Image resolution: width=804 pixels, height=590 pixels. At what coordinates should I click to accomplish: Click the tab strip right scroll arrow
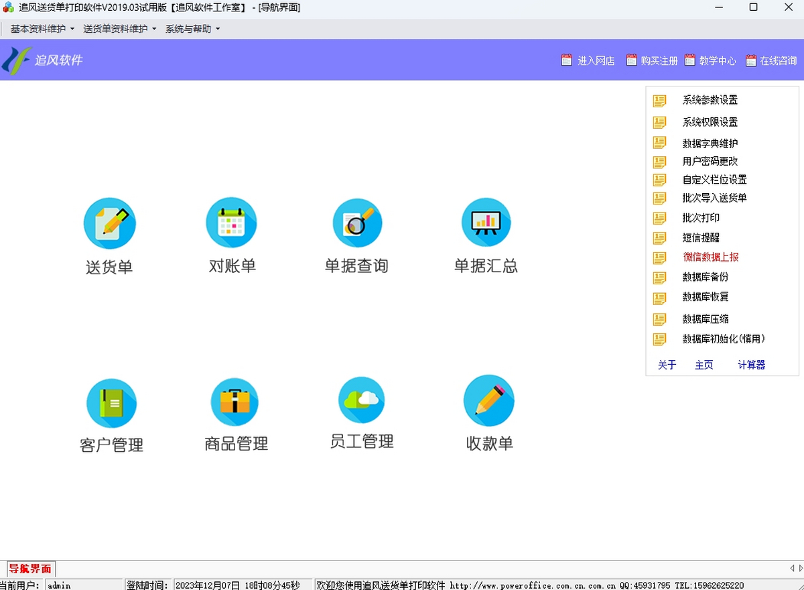click(x=799, y=569)
